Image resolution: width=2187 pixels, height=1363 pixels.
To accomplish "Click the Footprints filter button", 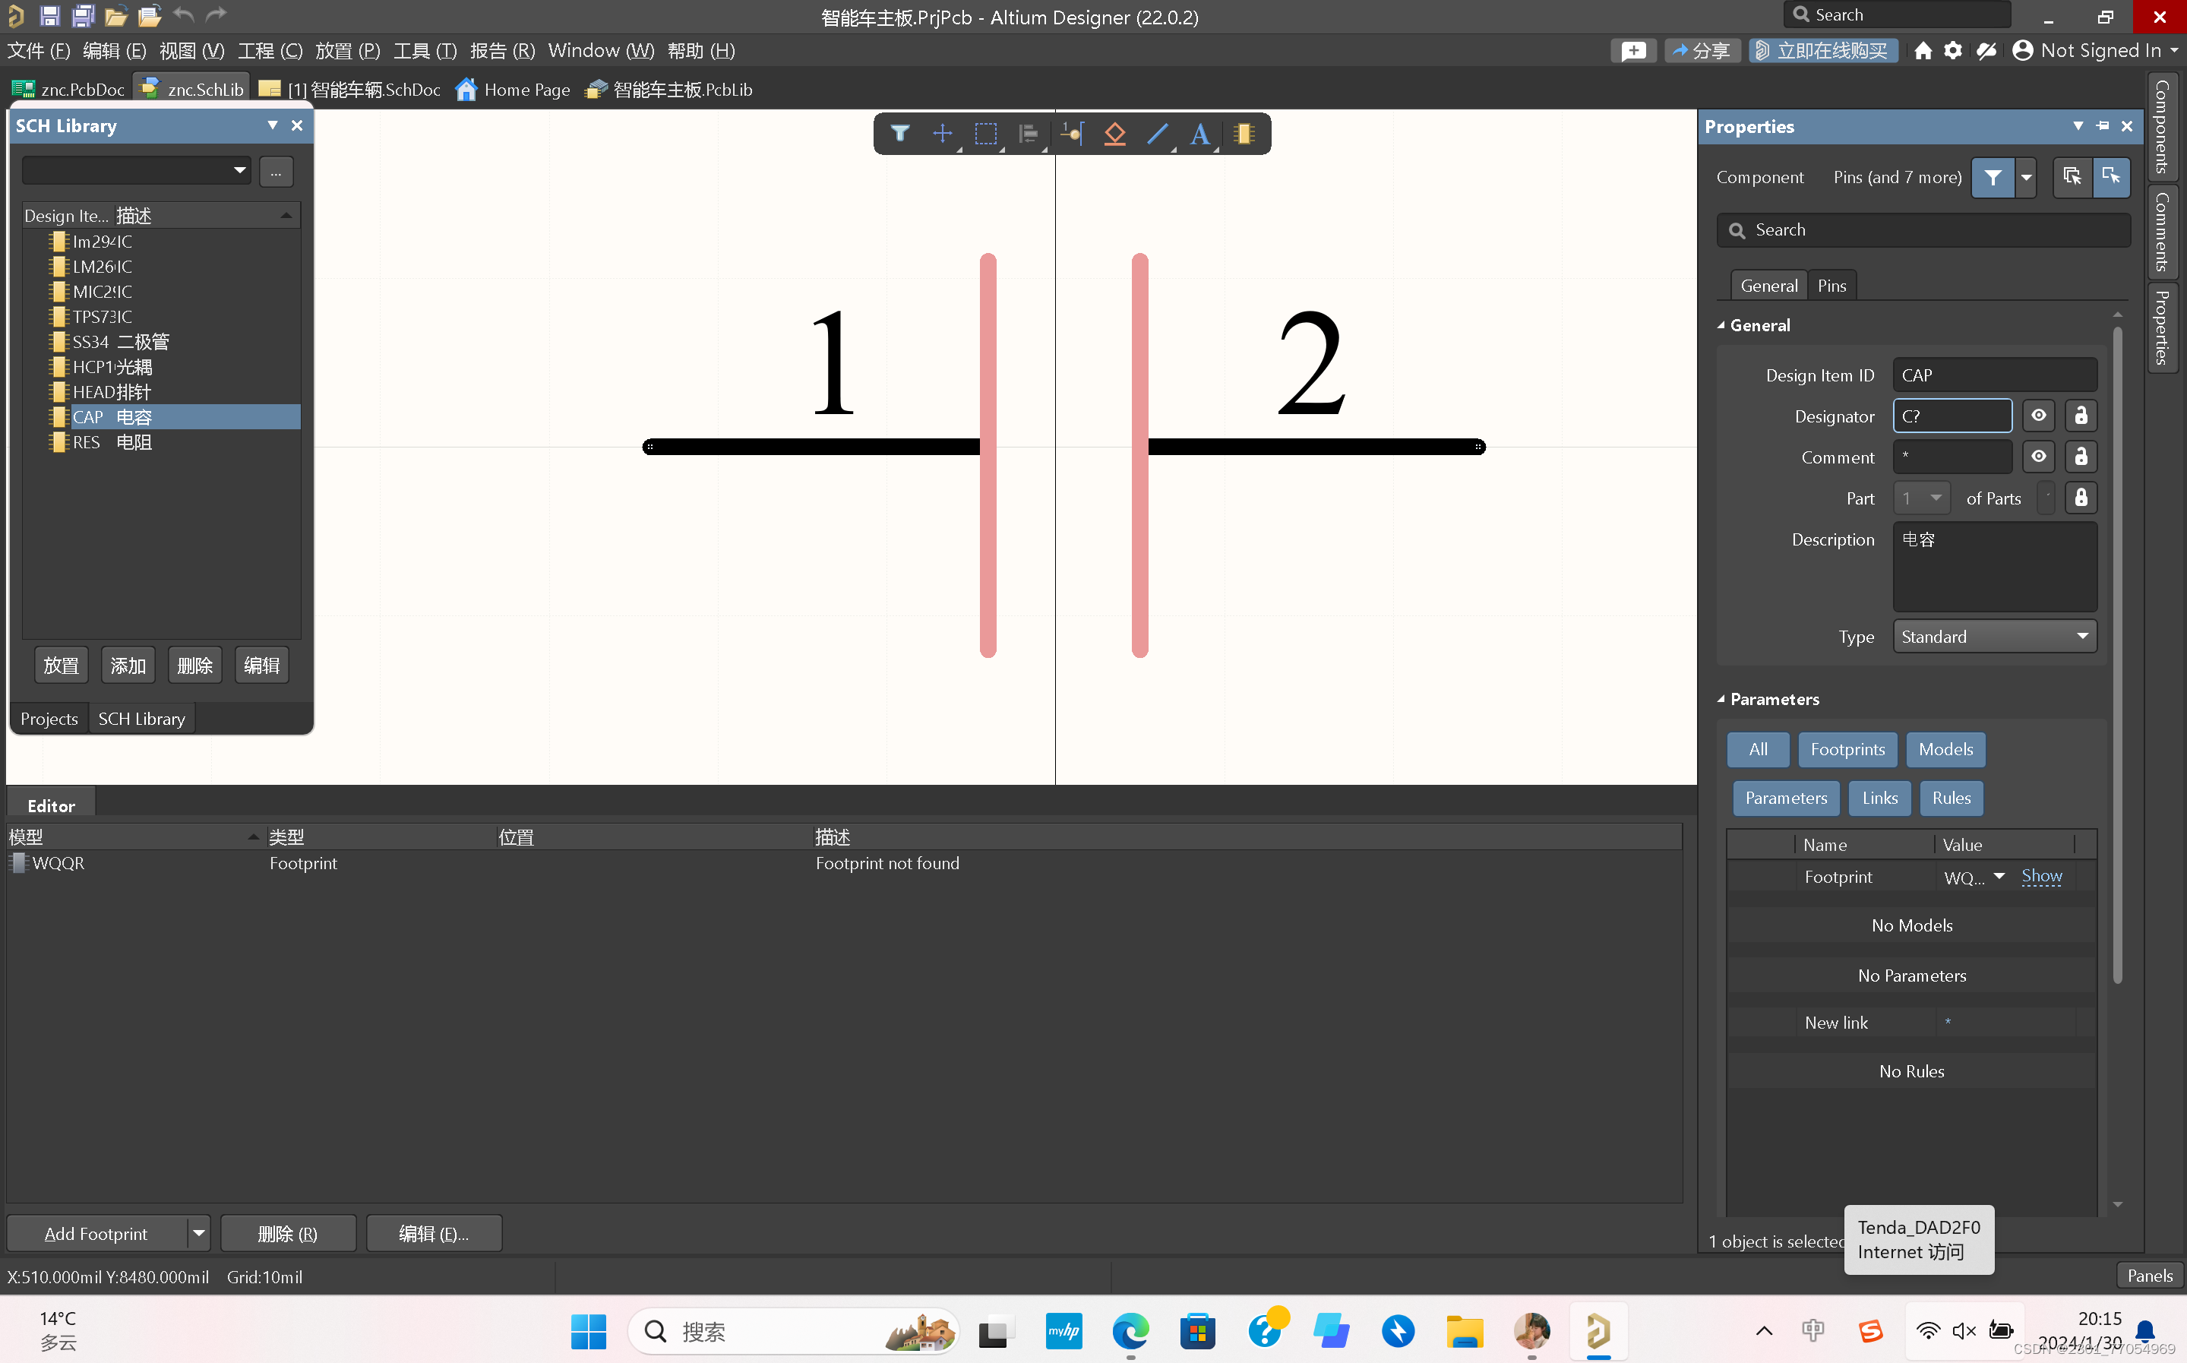I will 1847,749.
